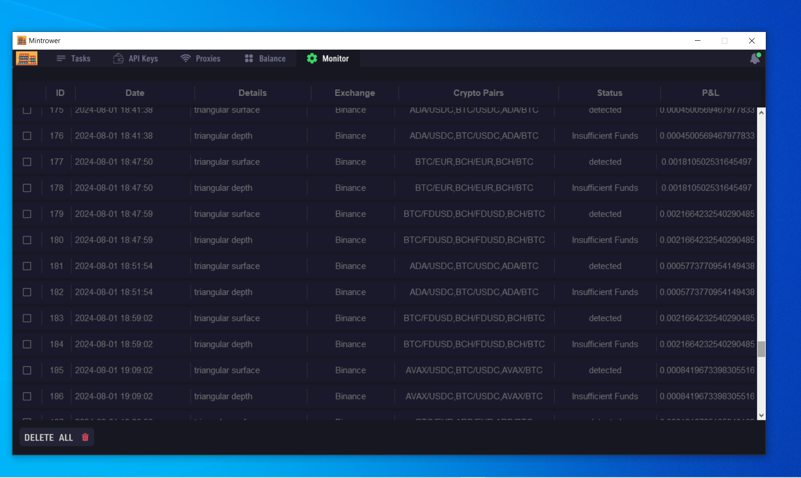The width and height of the screenshot is (801, 478).
Task: Click the API Keys lock icon
Action: tap(118, 58)
